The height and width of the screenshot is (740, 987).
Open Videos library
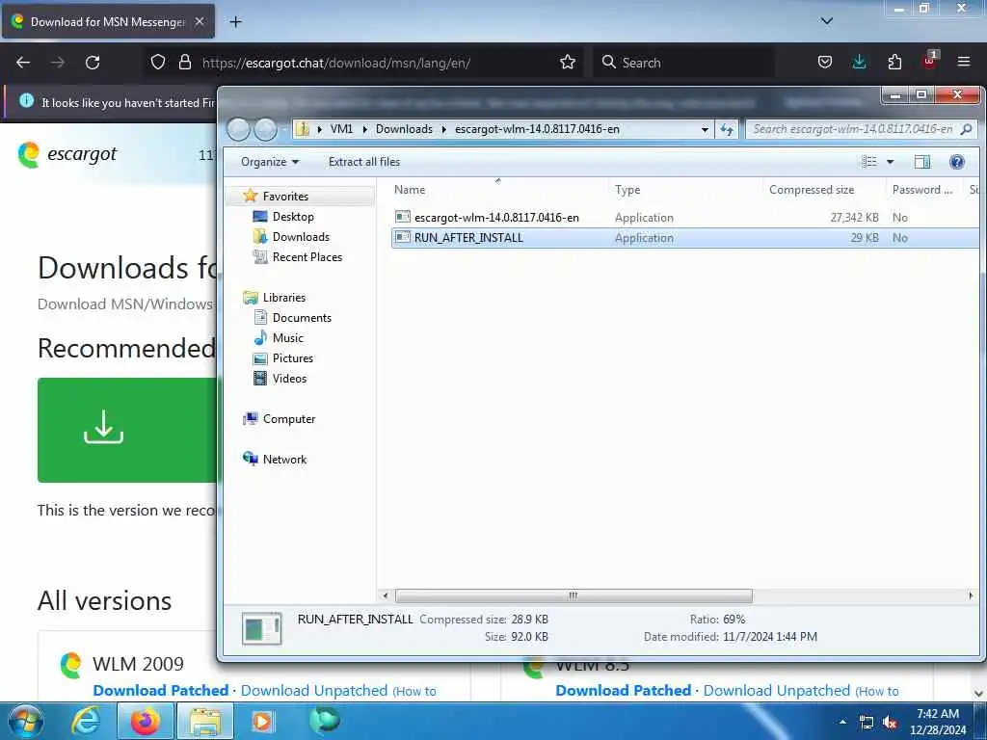(x=289, y=378)
